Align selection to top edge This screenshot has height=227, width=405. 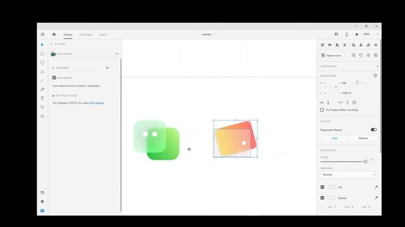(323, 45)
